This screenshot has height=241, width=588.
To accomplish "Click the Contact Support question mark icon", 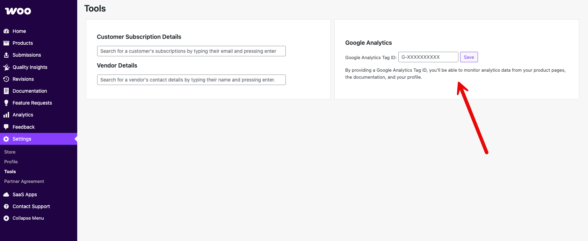I will [6, 206].
